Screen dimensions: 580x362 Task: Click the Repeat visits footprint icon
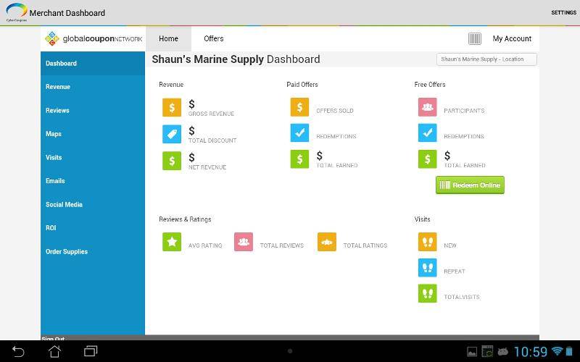pyautogui.click(x=428, y=267)
